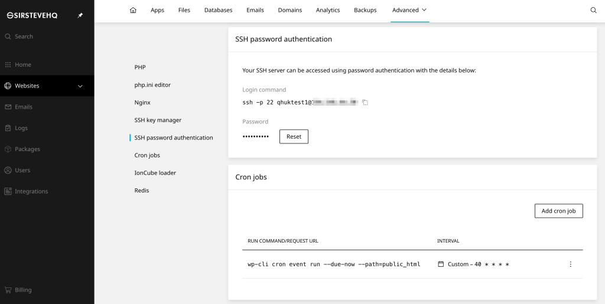Screen dimensions: 605x304
Task: Click the Custom interval value text
Action: pyautogui.click(x=479, y=264)
